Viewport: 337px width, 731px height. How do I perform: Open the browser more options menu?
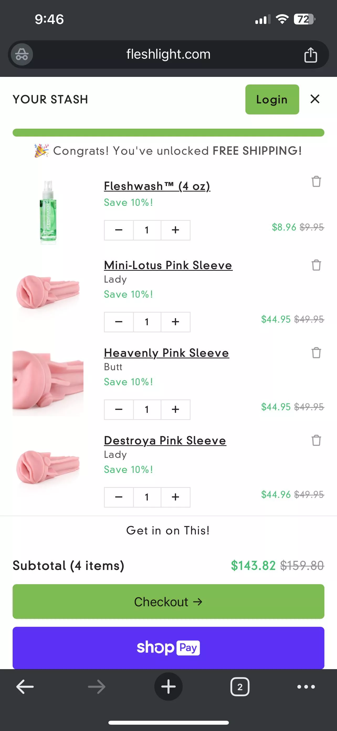[306, 687]
